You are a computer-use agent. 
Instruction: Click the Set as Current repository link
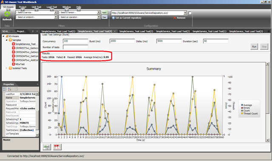tap(128, 18)
